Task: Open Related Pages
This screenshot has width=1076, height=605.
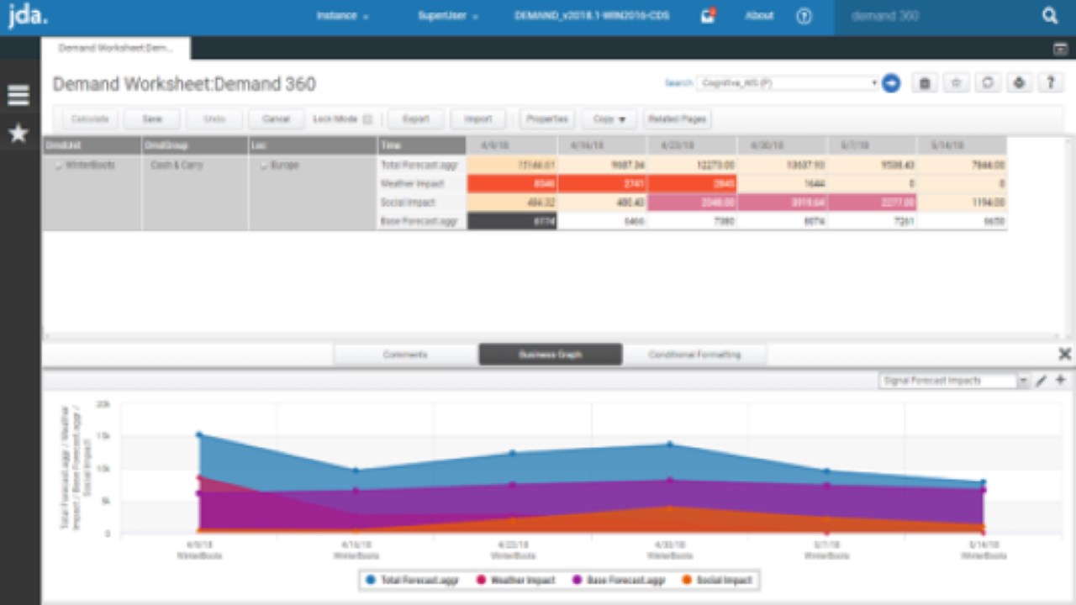Action: 677,119
